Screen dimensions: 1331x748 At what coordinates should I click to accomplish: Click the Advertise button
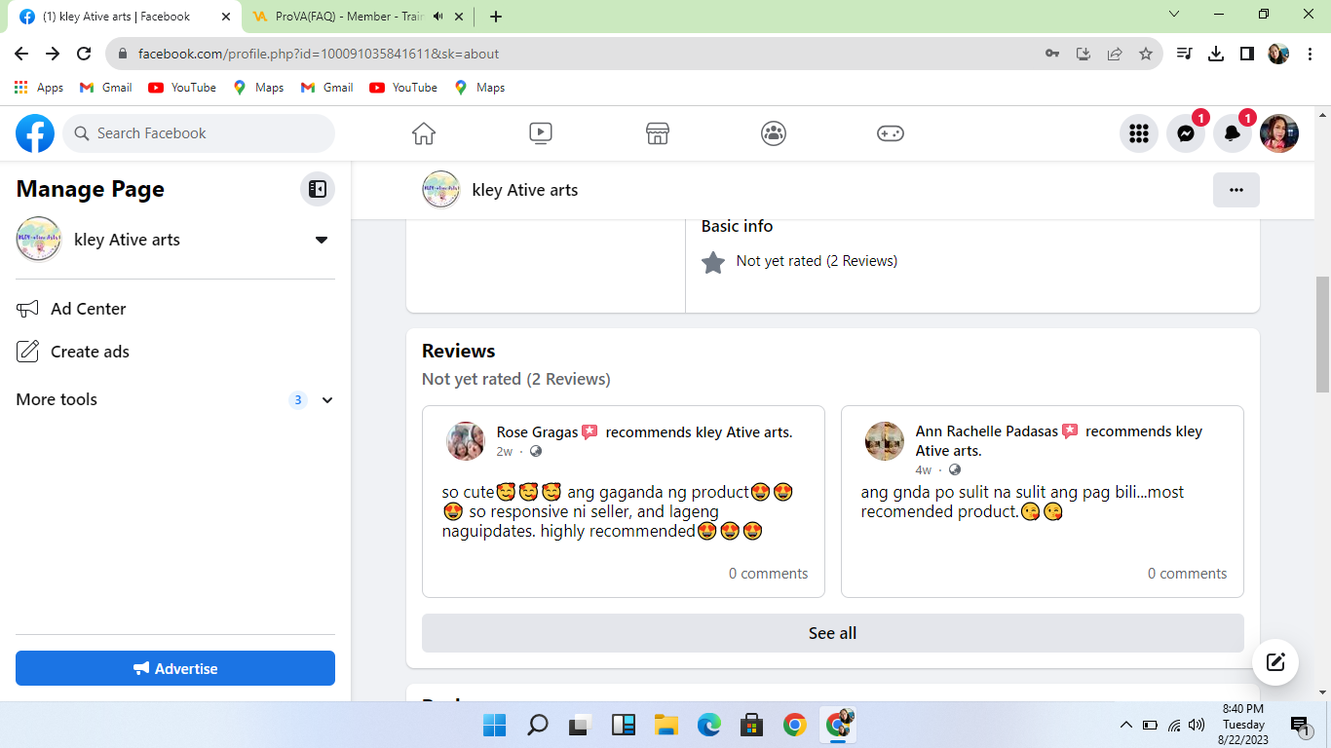point(175,668)
